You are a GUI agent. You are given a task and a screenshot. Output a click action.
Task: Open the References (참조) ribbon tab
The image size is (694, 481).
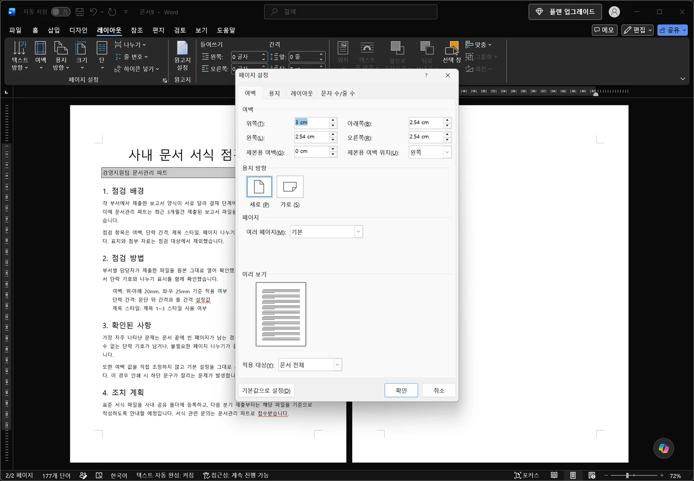click(137, 30)
